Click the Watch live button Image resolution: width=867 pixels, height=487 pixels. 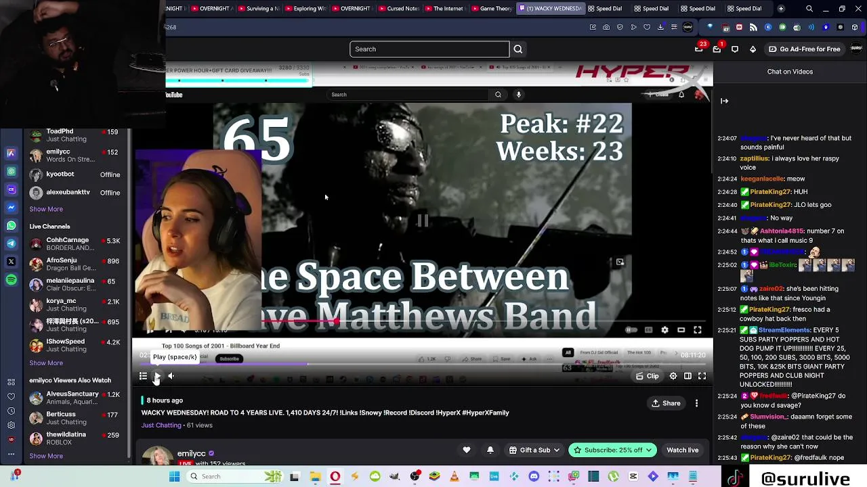point(682,450)
